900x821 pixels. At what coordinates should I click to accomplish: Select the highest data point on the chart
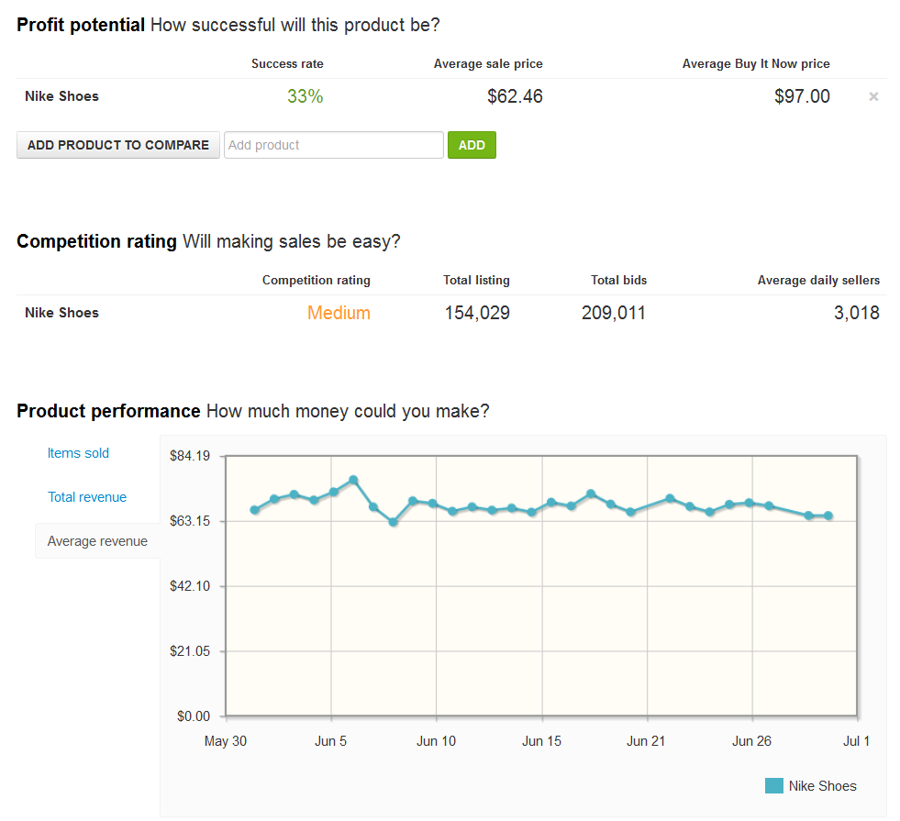[353, 480]
